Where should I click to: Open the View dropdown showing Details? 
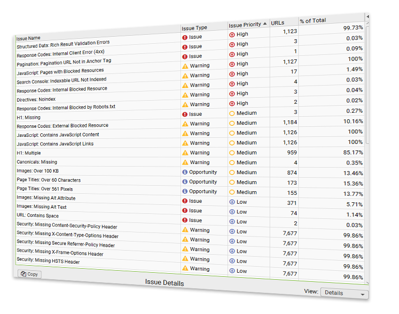pyautogui.click(x=344, y=293)
